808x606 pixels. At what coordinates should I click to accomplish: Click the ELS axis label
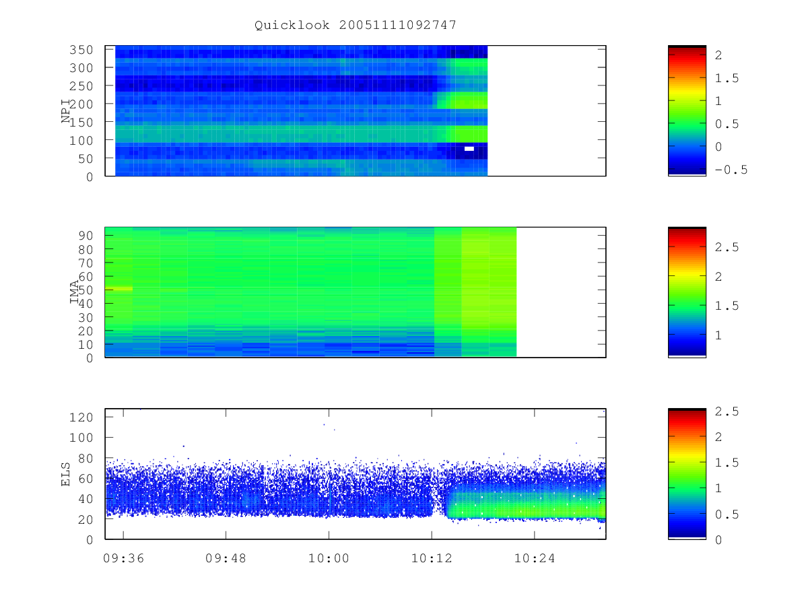point(66,473)
